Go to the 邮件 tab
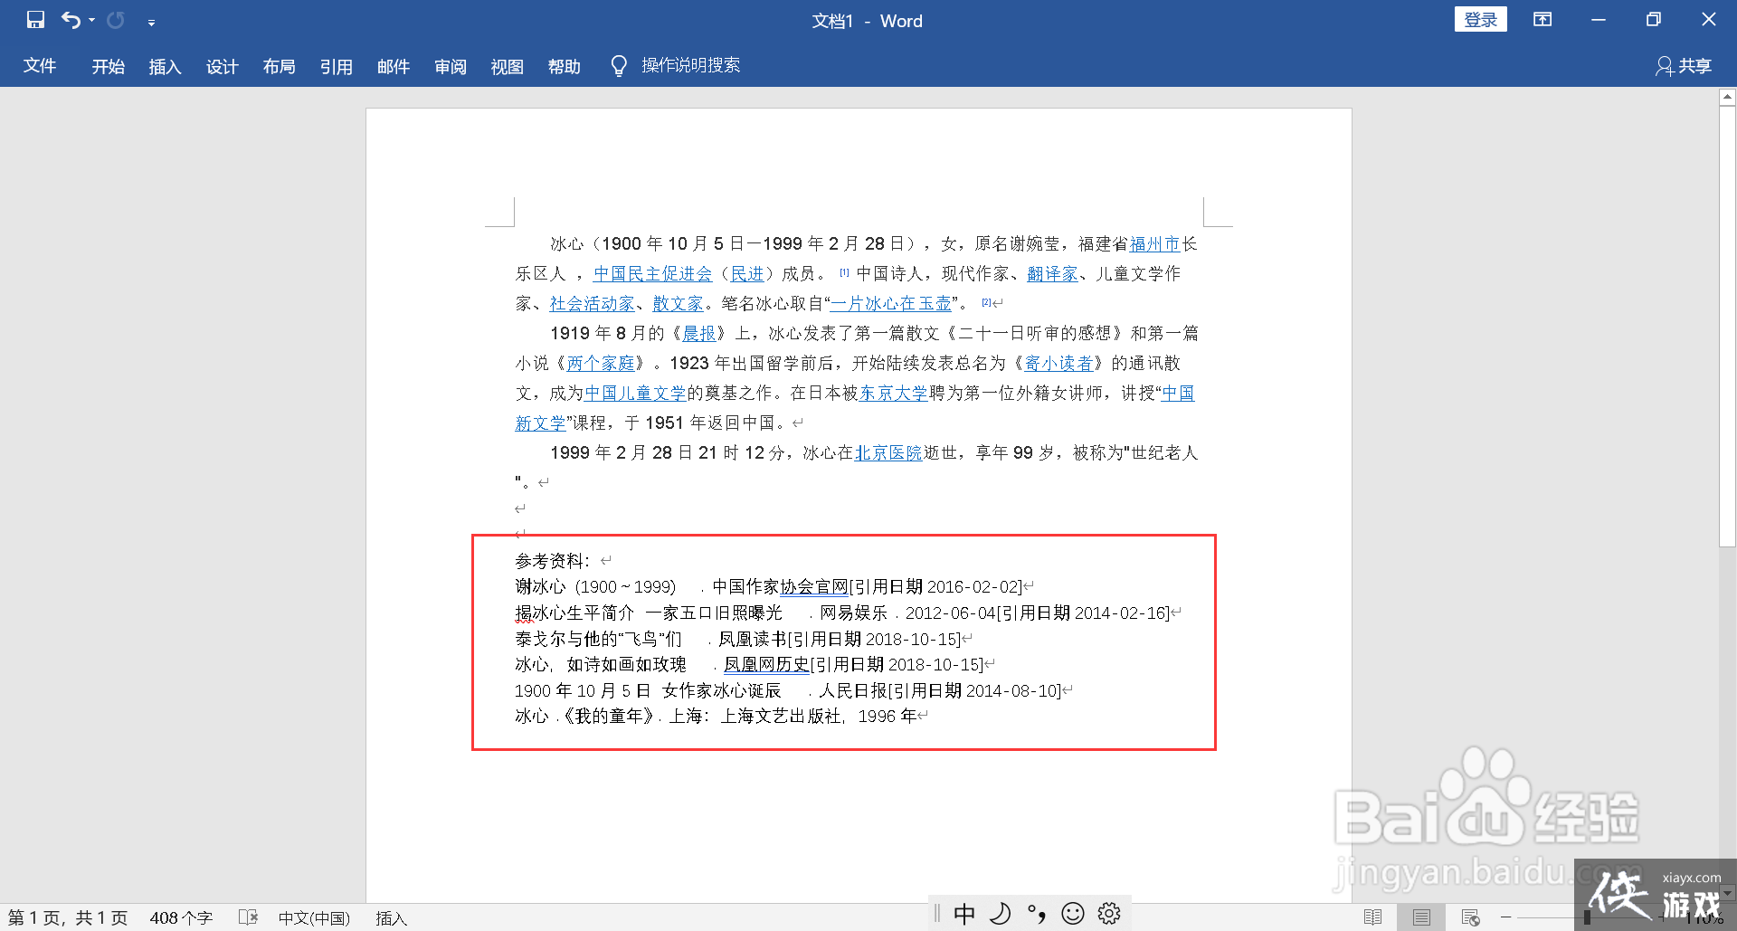 pos(393,66)
